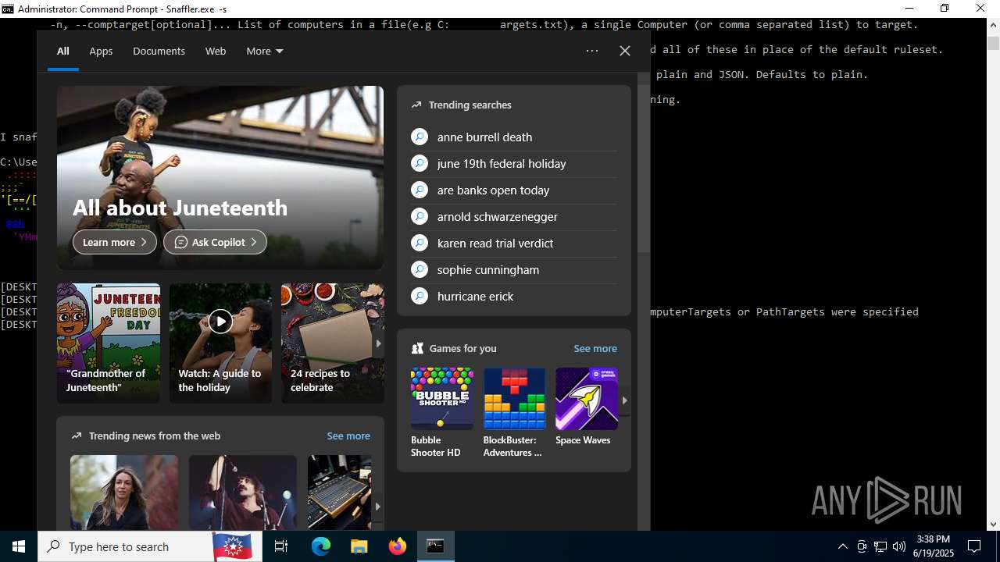Image resolution: width=1000 pixels, height=562 pixels.
Task: Open Bubble Shooter HD game
Action: click(441, 413)
